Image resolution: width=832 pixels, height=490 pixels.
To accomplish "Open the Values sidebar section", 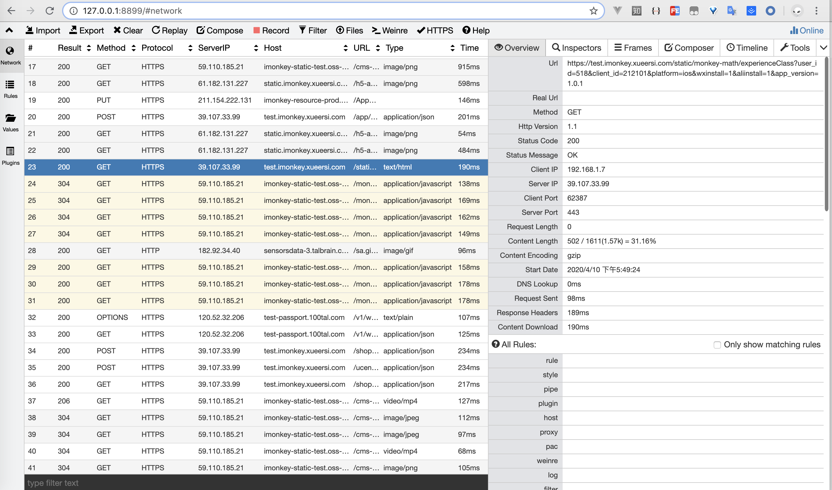I will [x=10, y=122].
